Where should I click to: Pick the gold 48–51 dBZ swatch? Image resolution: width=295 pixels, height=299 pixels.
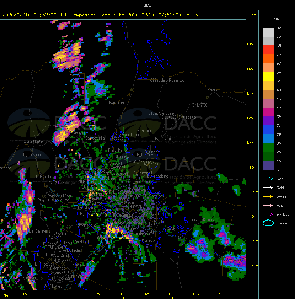pyautogui.click(x=268, y=86)
